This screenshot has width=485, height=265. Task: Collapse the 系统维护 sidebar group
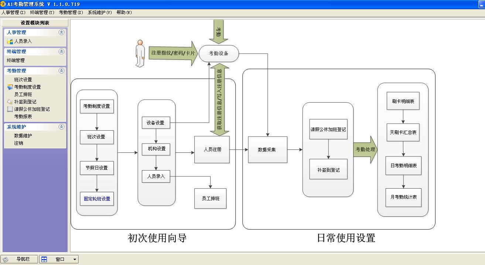62,127
